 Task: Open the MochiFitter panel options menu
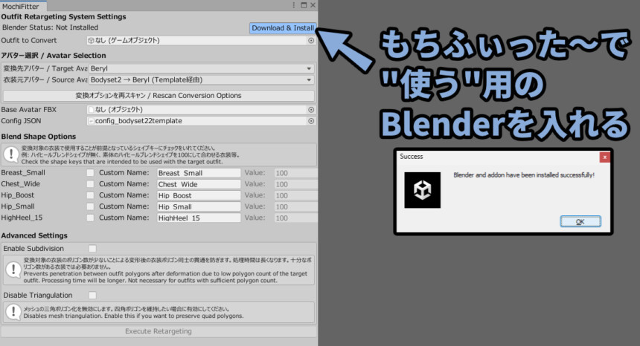point(294,6)
